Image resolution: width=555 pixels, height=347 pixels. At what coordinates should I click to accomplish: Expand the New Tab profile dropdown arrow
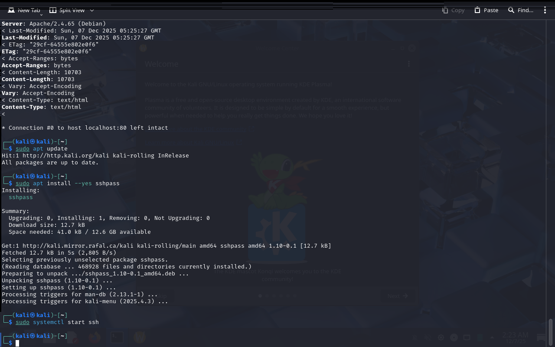[42, 15]
